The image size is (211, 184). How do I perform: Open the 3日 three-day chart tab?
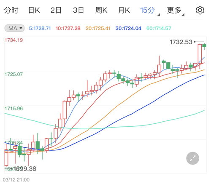pos(78,10)
